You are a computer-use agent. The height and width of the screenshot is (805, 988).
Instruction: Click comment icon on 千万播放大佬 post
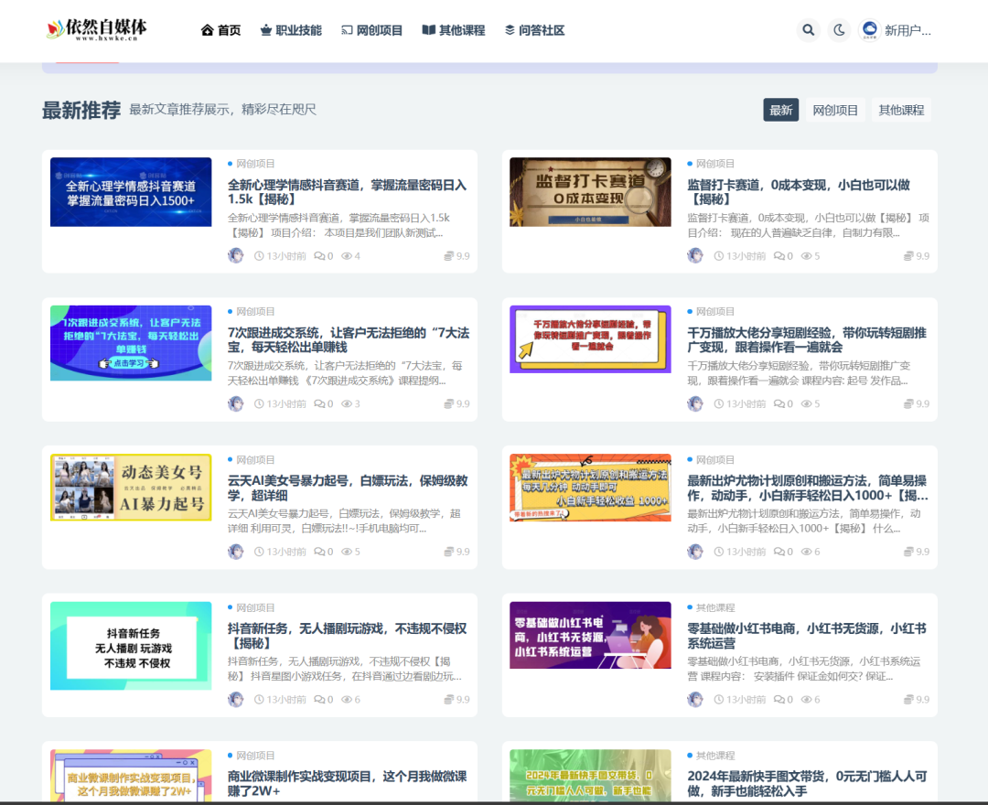pos(779,403)
